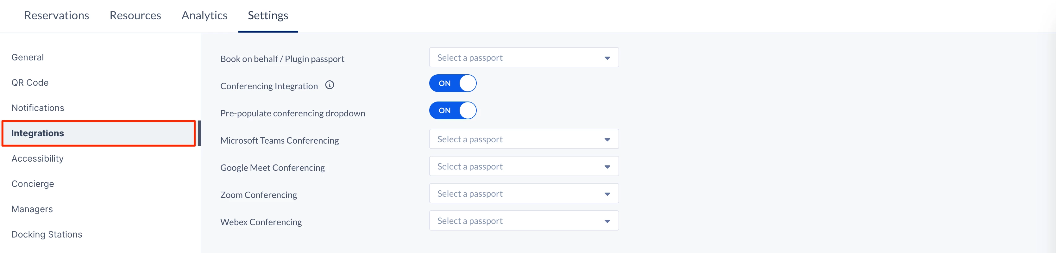Screen dimensions: 1056x253
Task: Turn off the Conferencing Integration toggle
Action: pos(453,83)
